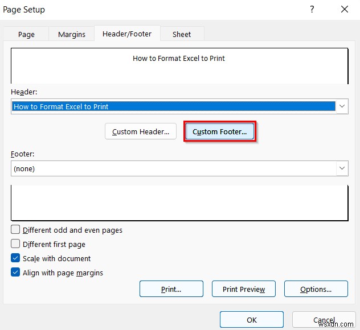Viewport: 360px width, 330px height.
Task: Open the Page tab
Action: tap(26, 34)
